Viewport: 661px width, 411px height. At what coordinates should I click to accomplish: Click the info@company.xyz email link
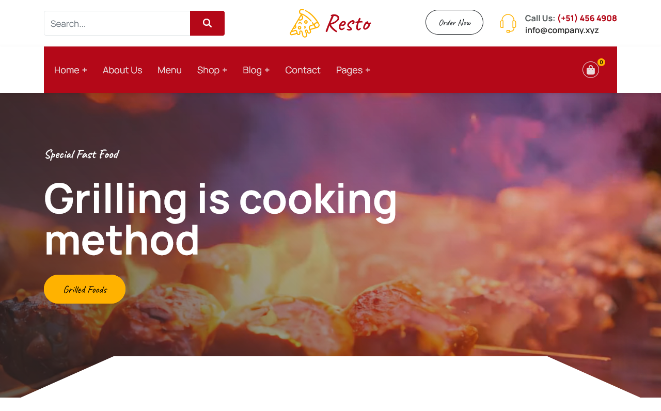(x=562, y=30)
